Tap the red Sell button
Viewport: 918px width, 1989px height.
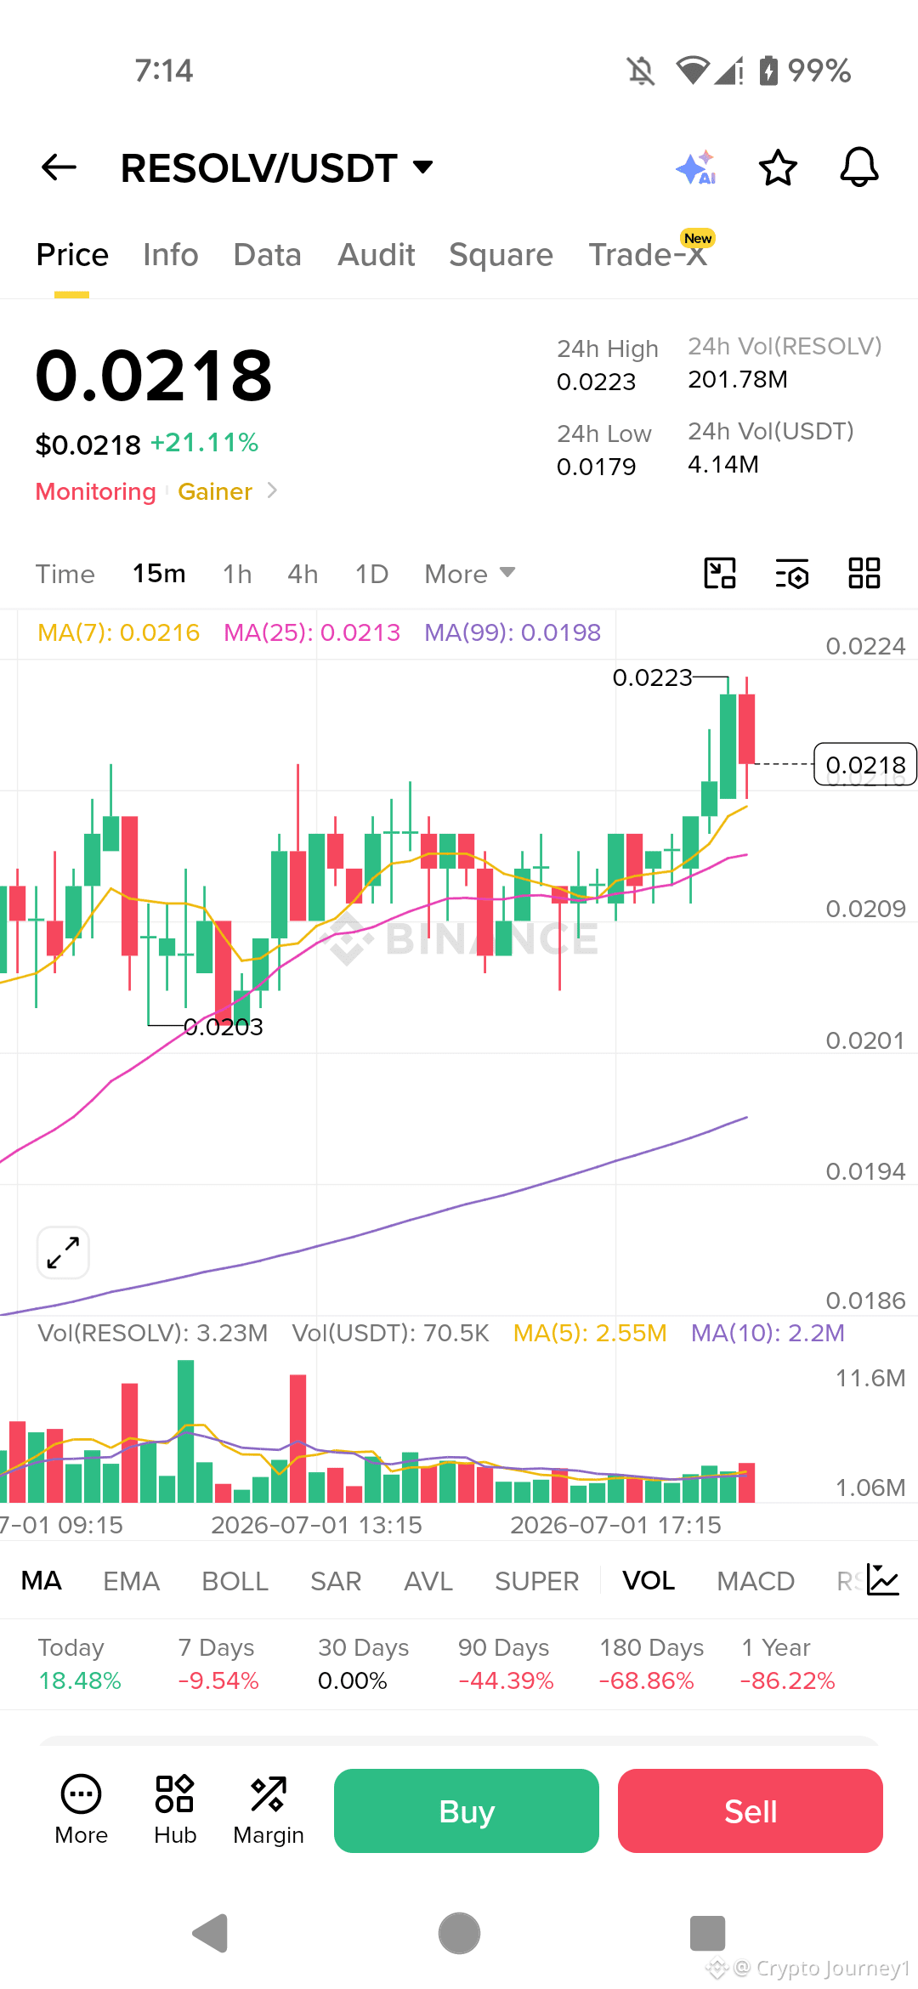(x=751, y=1810)
